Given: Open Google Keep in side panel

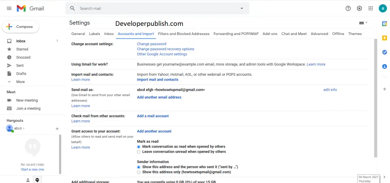Looking at the screenshot, I should click(385, 38).
